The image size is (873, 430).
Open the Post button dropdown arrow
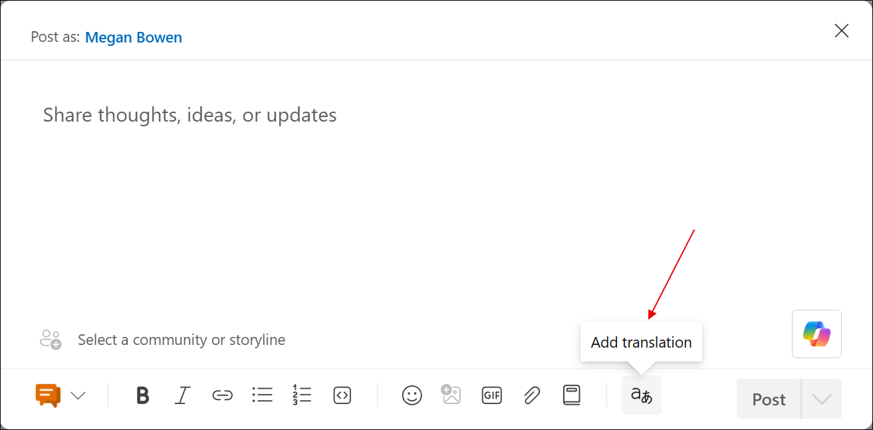coord(821,399)
